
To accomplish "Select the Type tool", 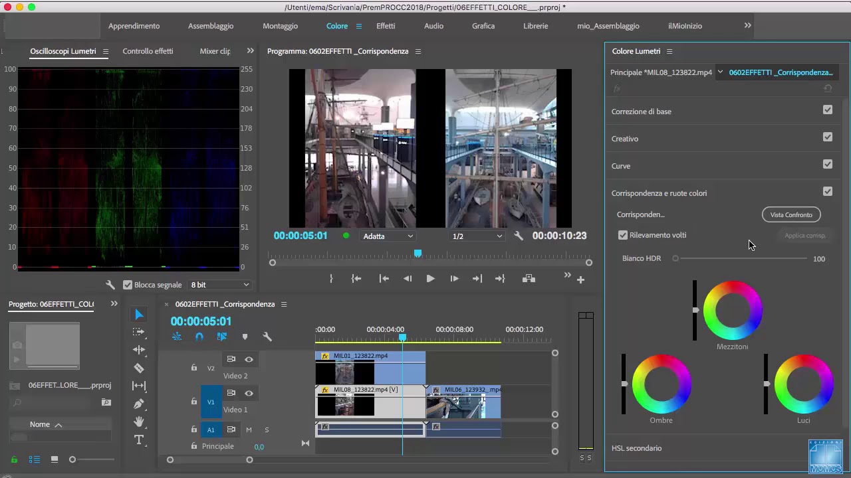I will point(138,439).
